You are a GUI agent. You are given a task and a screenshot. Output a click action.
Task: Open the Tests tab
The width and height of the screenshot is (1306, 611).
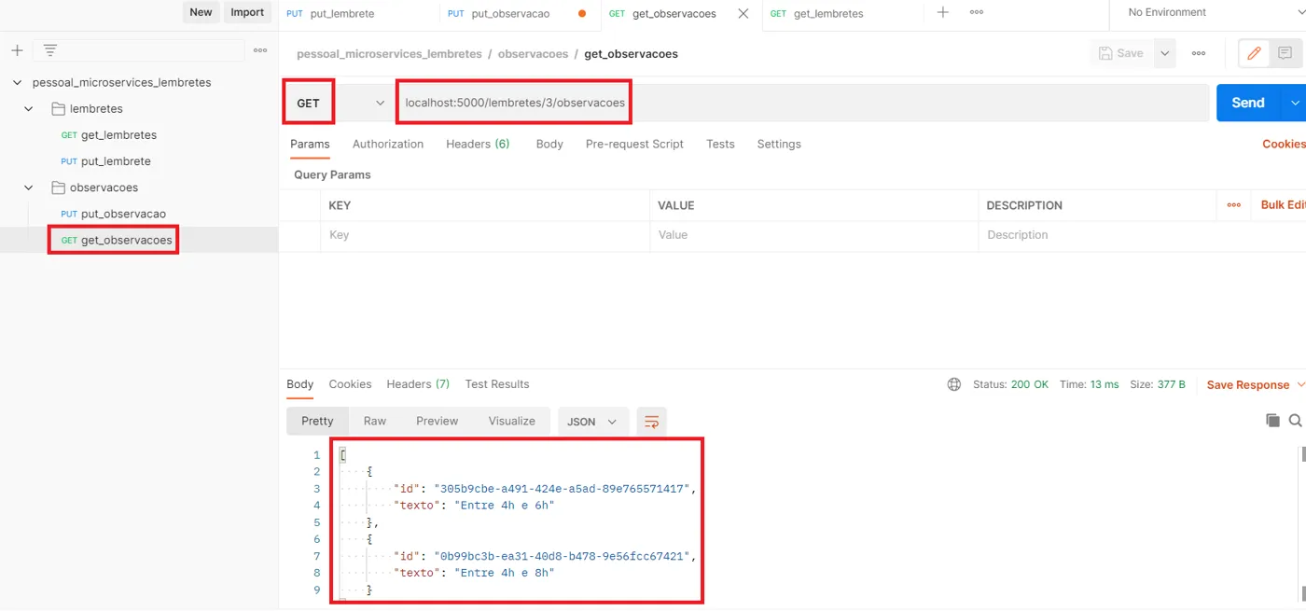(x=720, y=144)
